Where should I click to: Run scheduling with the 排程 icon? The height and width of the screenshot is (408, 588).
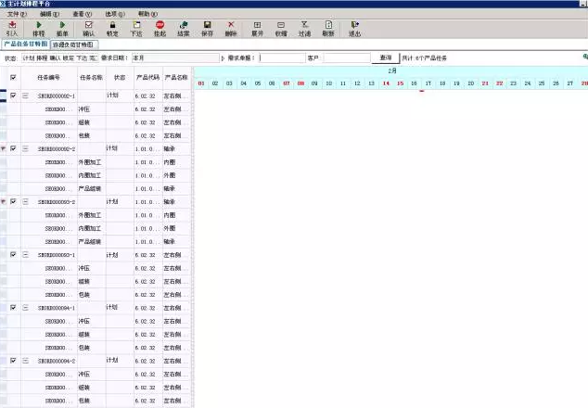[39, 25]
